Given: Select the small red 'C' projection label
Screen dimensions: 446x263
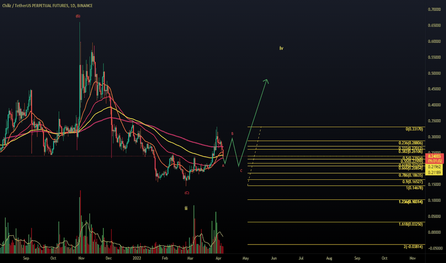Looking at the screenshot, I should point(241,171).
